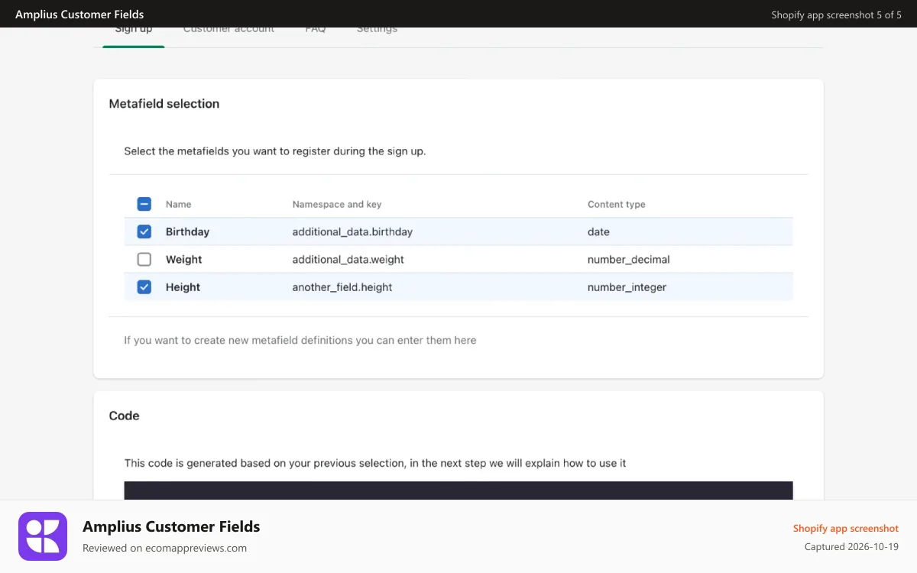Uncheck the Birthday metafield checkbox
The image size is (917, 573).
(144, 231)
